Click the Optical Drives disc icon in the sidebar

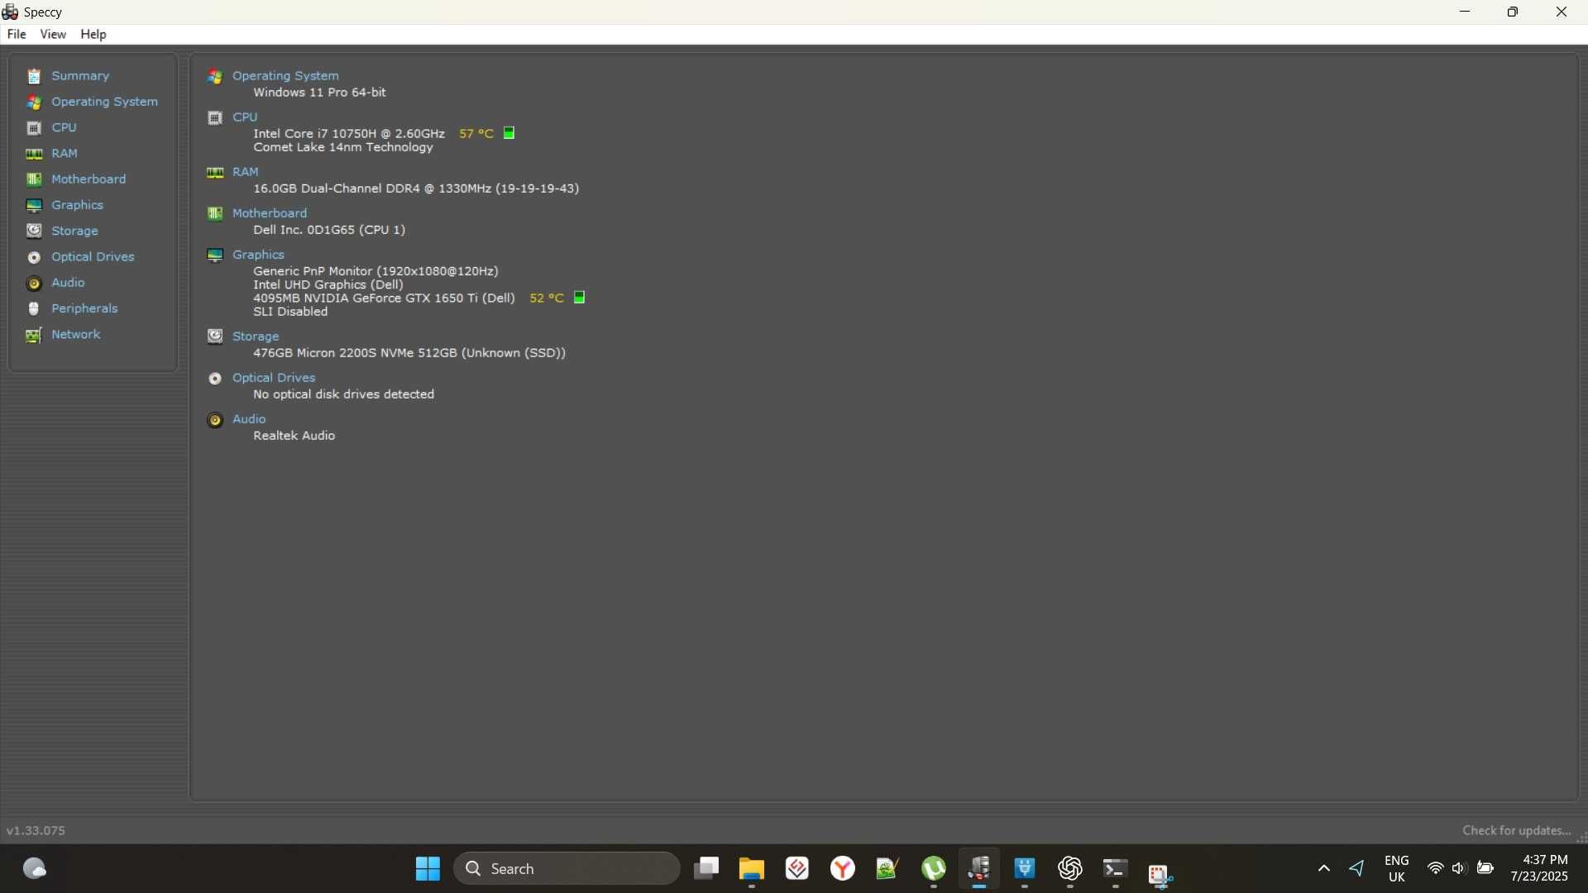[34, 257]
